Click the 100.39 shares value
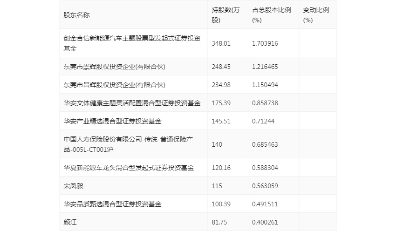Image resolution: width=396 pixels, height=231 pixels. [x=221, y=204]
